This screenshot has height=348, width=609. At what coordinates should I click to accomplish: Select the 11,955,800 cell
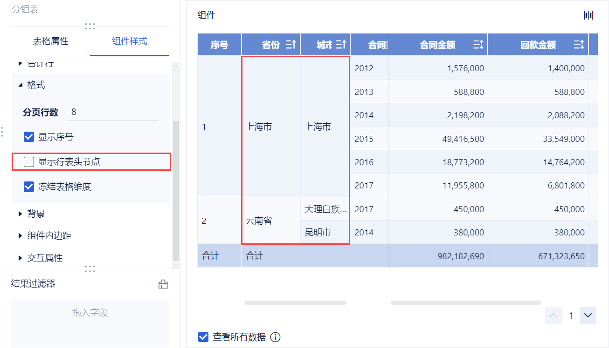438,185
